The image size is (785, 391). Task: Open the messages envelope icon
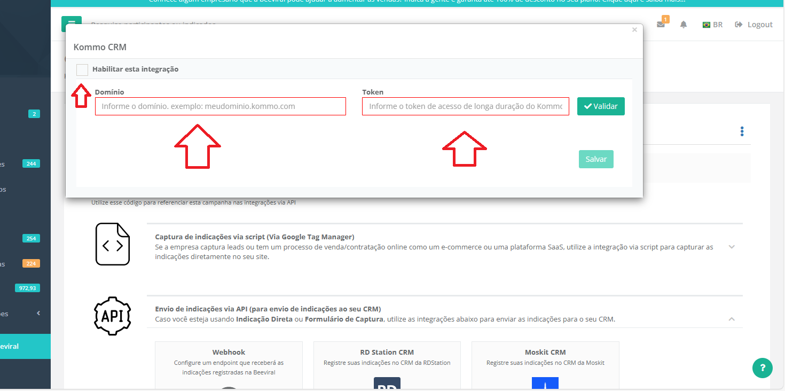pos(661,25)
